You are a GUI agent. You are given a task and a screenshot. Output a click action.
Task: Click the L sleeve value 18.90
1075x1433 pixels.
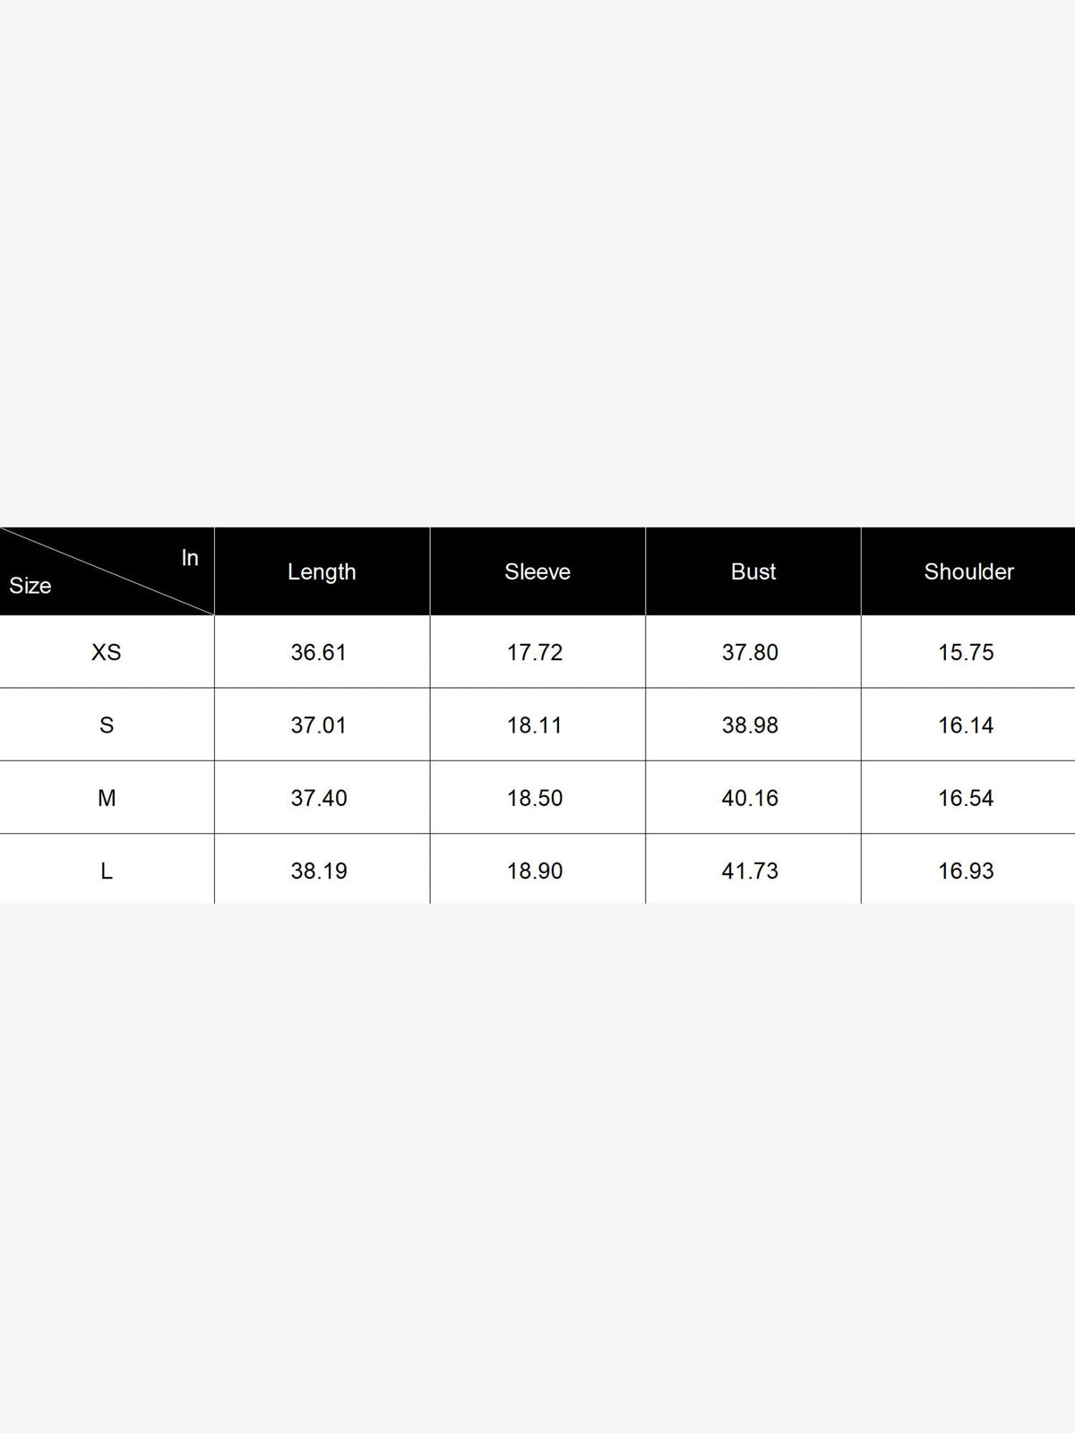pos(534,871)
